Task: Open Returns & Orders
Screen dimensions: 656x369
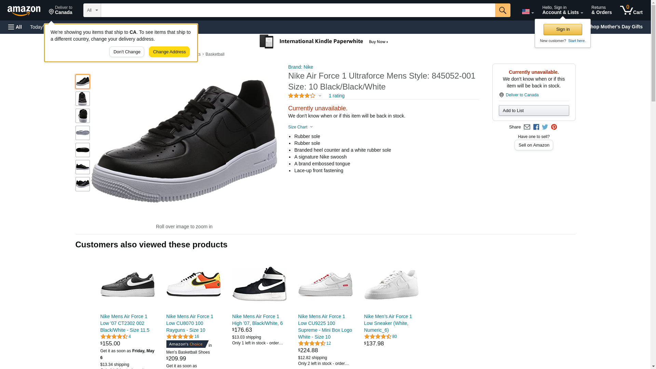Action: (601, 10)
